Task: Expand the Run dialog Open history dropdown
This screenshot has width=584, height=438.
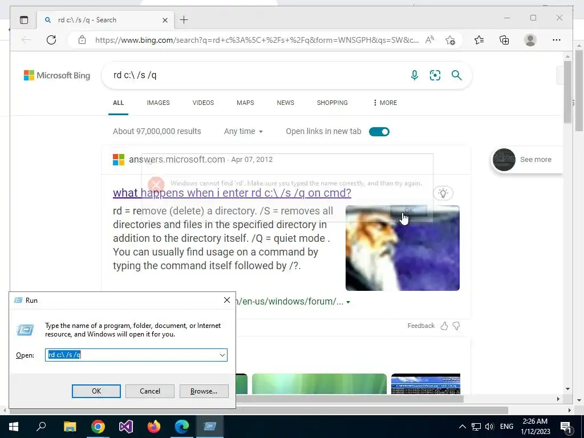Action: tap(222, 355)
